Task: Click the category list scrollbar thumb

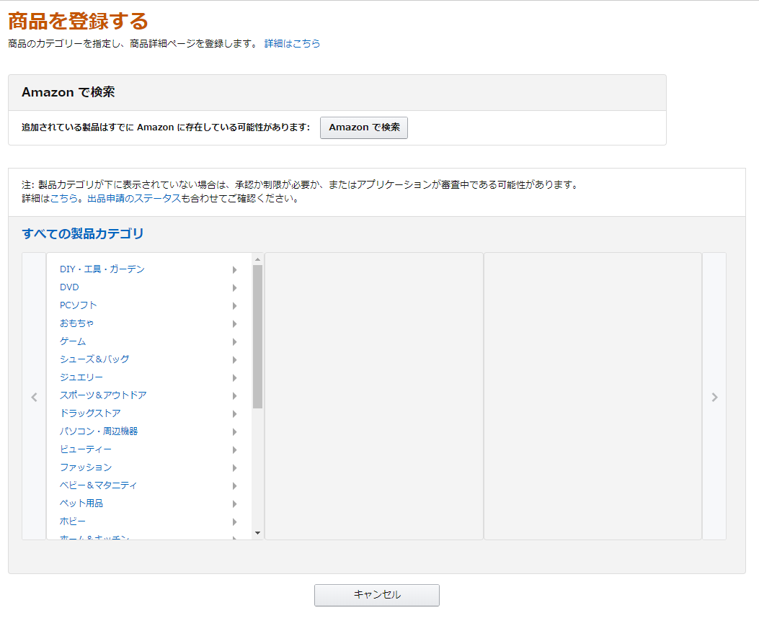Action: [257, 336]
